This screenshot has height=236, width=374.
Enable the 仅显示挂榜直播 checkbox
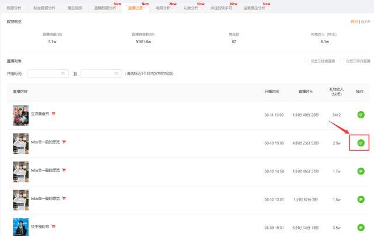(x=306, y=61)
